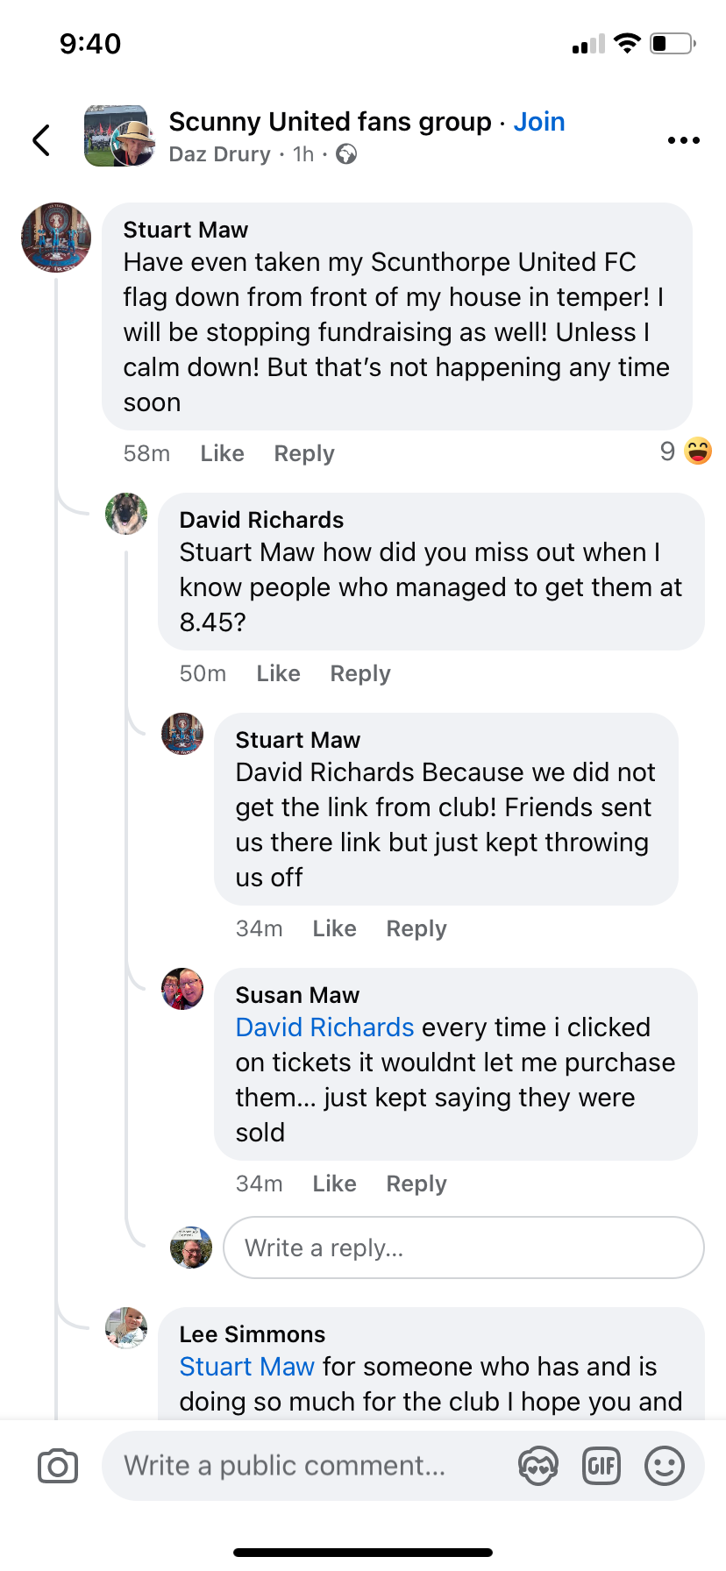Open Susan Maw's profile picture
Image resolution: width=726 pixels, height=1571 pixels.
tap(182, 989)
